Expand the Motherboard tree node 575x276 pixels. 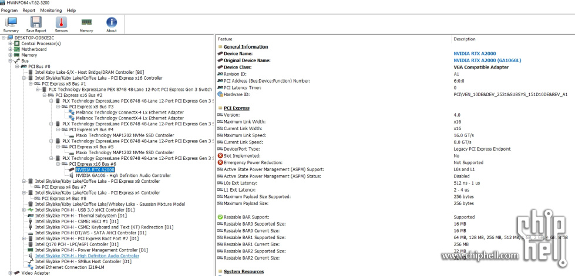pos(10,49)
